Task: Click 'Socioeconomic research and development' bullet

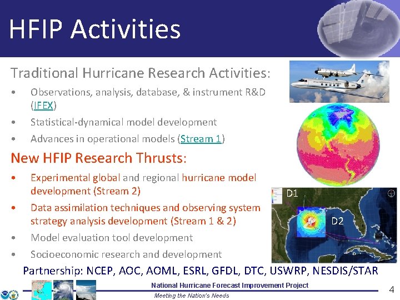Action: tap(126, 254)
